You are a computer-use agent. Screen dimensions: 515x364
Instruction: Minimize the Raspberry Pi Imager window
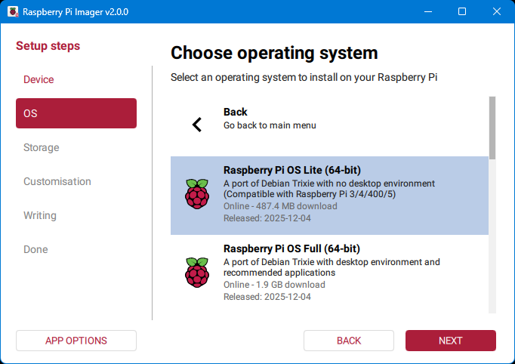click(x=428, y=11)
